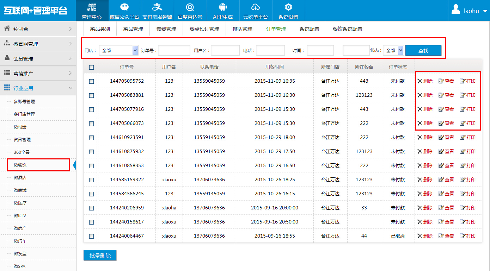Check the box for order 144585159322
The image size is (490, 271).
point(92,180)
